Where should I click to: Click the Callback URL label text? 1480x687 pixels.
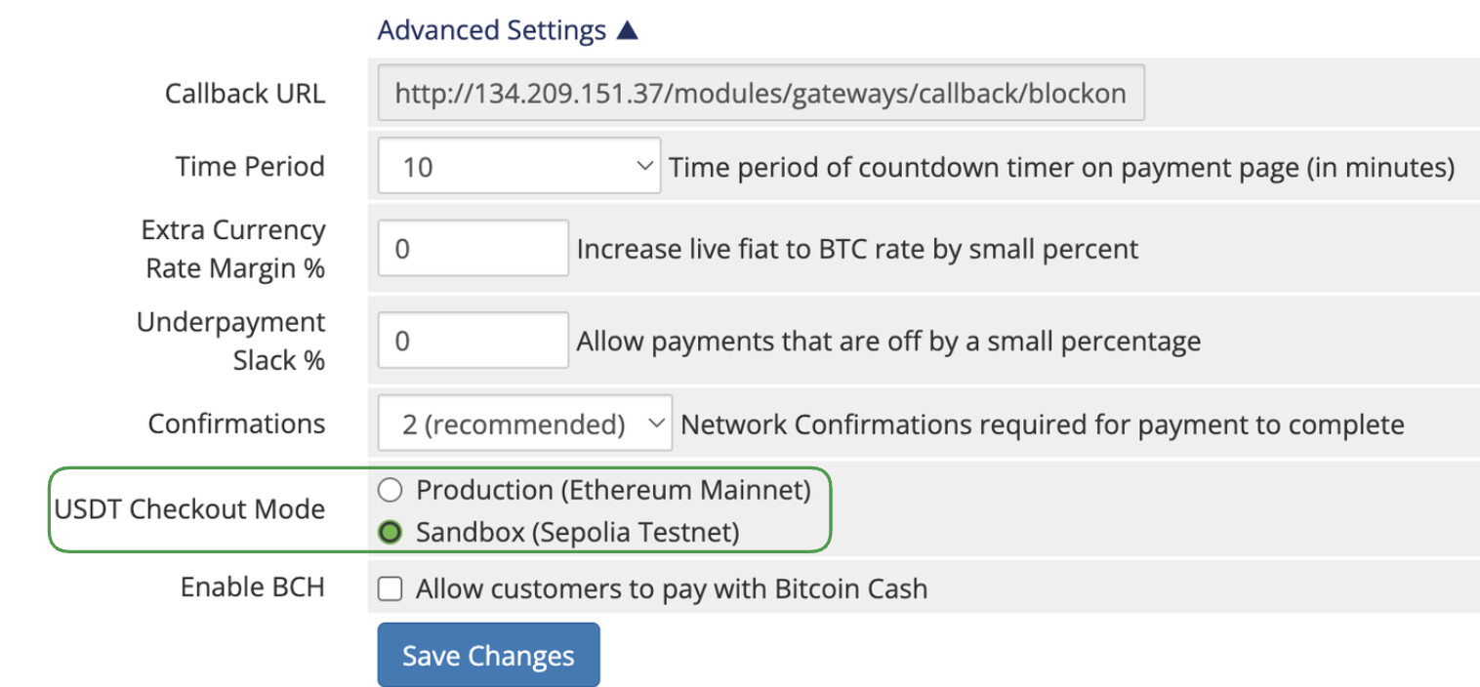pos(245,94)
